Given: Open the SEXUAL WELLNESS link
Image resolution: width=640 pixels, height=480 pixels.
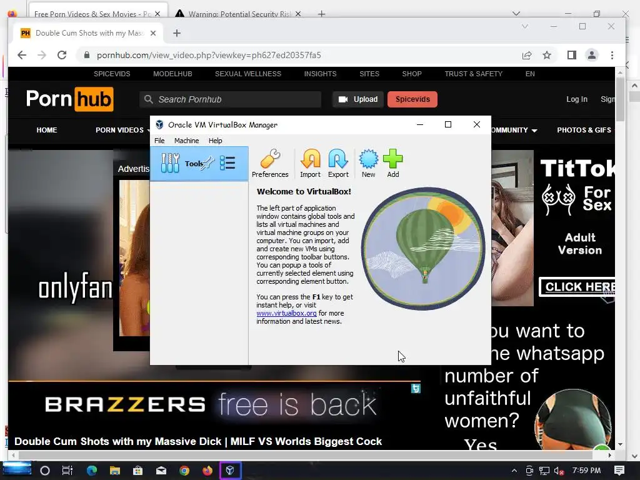Looking at the screenshot, I should (x=248, y=74).
